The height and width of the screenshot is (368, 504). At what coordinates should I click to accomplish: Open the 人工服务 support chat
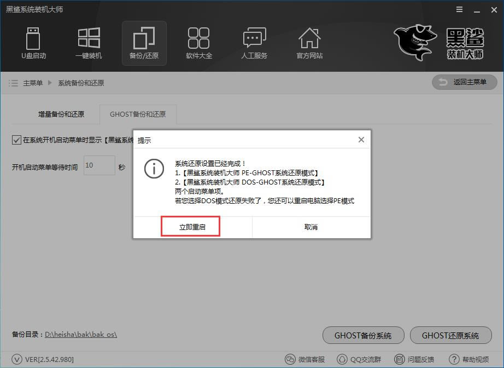254,43
